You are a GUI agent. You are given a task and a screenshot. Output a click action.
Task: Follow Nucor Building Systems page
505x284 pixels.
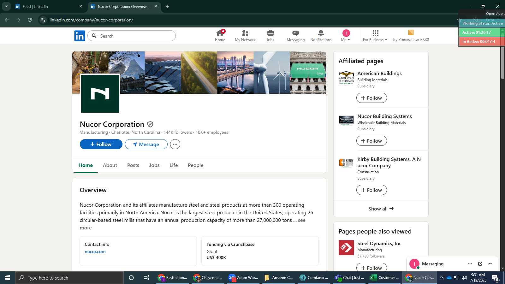371,141
